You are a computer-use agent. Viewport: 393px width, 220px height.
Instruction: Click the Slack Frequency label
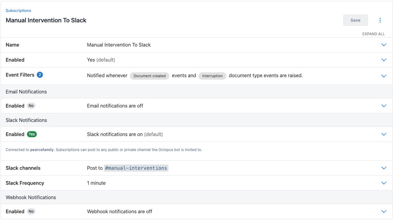(x=25, y=183)
